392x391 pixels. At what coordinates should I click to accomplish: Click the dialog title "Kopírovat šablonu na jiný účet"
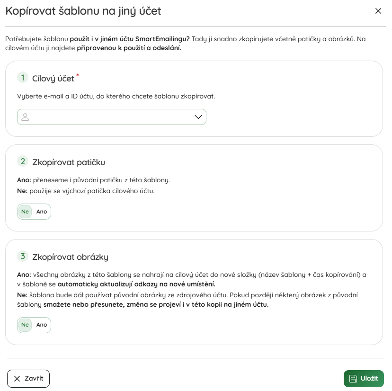pos(83,11)
